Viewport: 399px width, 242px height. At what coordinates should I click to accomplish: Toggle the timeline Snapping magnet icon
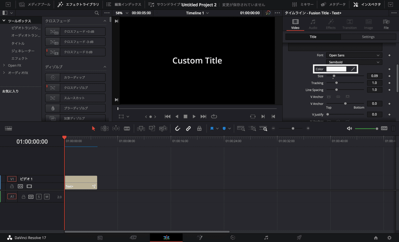[x=178, y=128]
